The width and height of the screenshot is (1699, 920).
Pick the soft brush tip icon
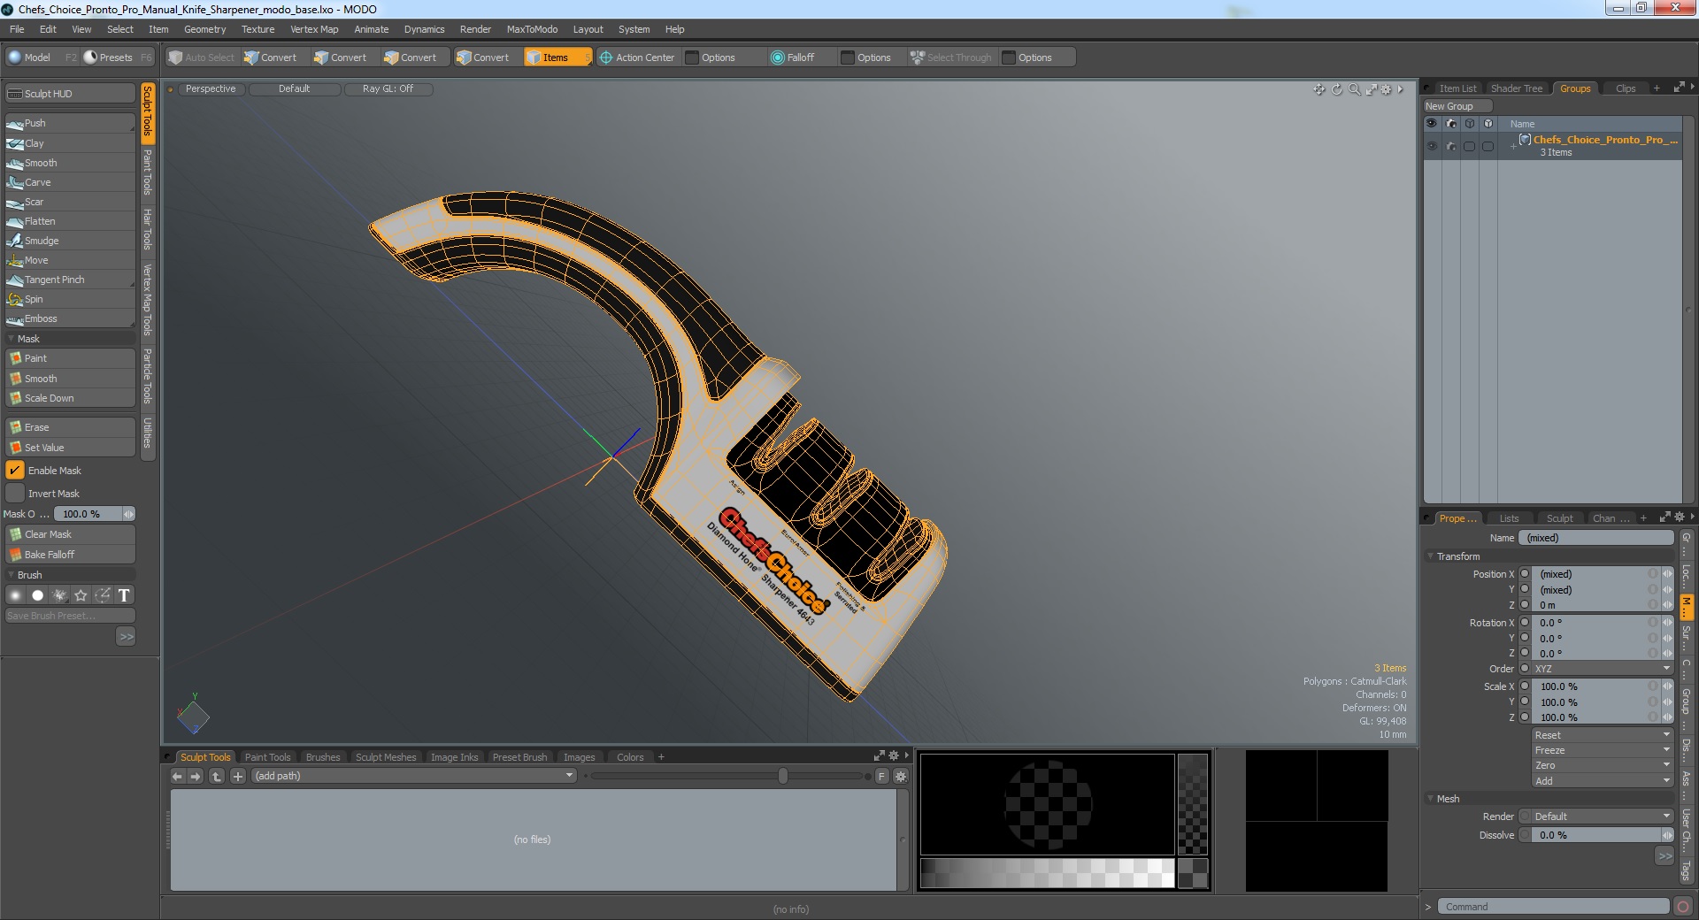click(x=15, y=595)
